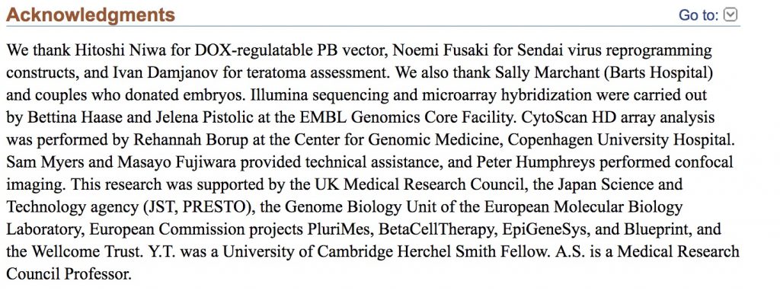Select the Acknowledgments section heading

[91, 15]
